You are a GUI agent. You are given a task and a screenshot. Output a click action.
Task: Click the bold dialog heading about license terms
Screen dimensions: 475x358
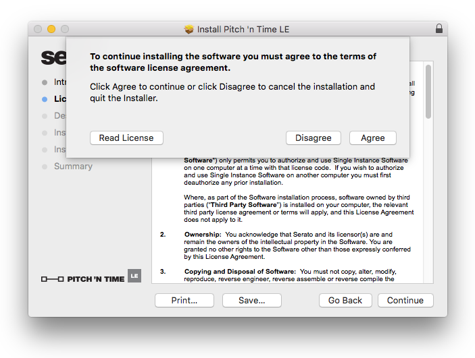(233, 62)
